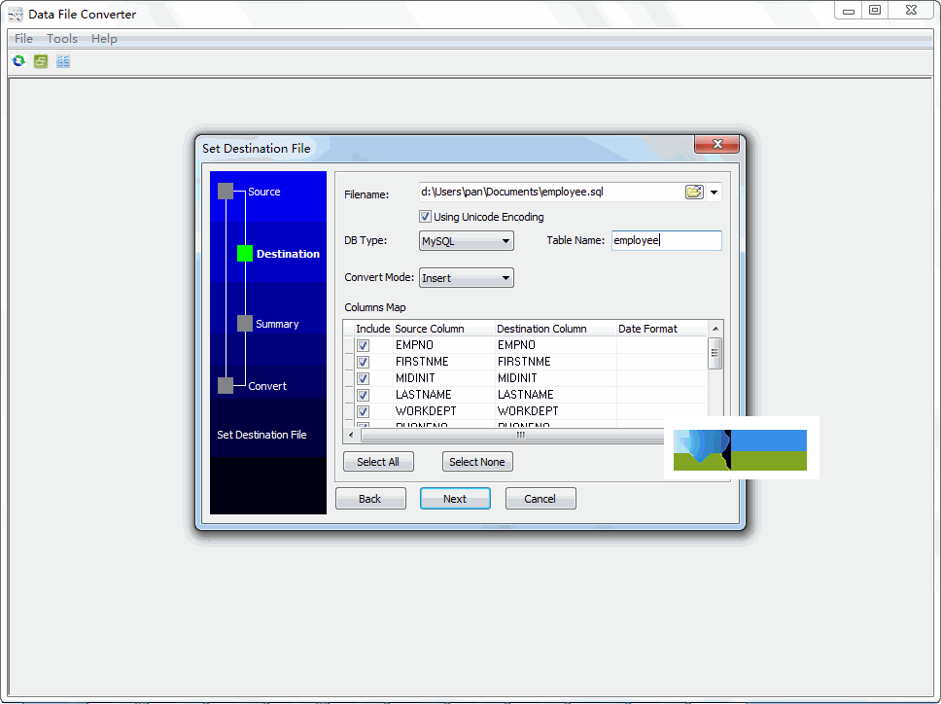The image size is (941, 704).
Task: Uncheck the EMPNO include checkbox
Action: click(363, 346)
